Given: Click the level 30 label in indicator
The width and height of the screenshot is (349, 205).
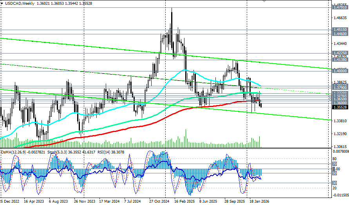Looking at the screenshot, I should click(x=334, y=183).
